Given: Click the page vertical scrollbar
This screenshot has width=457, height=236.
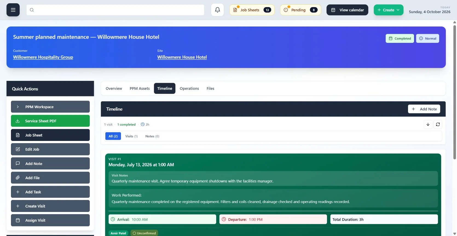Looking at the screenshot, I should (x=455, y=92).
